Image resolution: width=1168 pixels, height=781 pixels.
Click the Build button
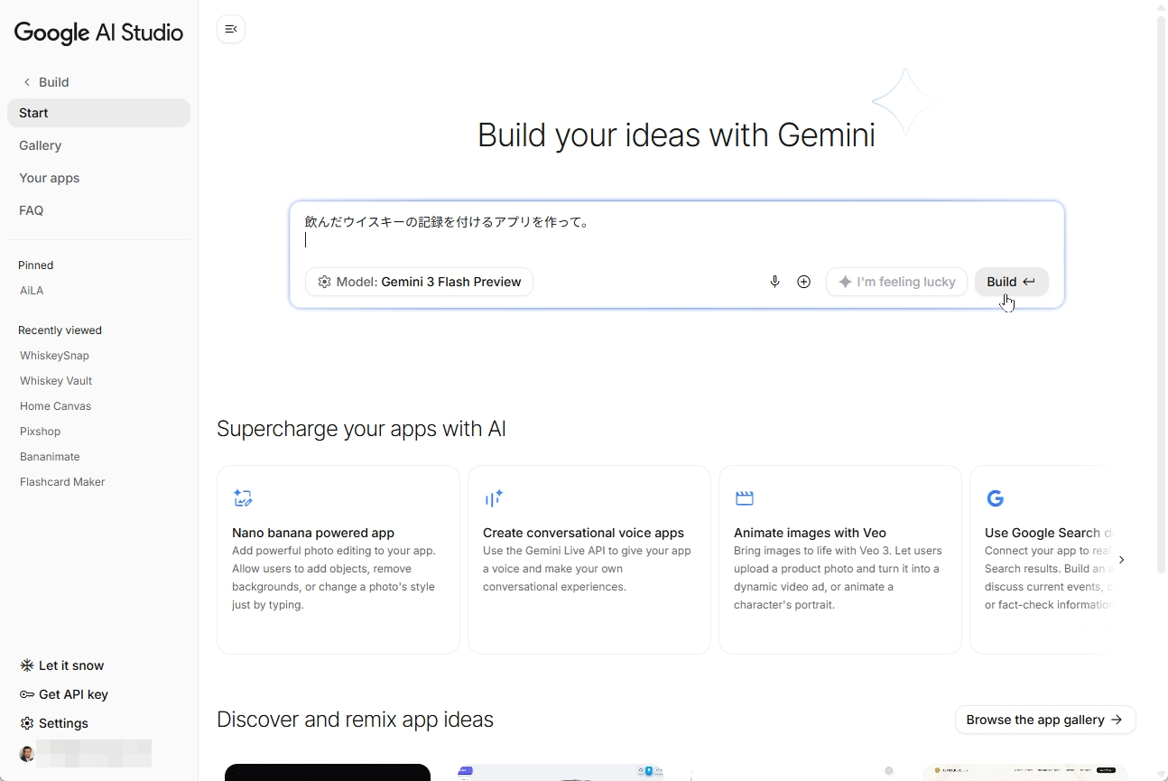1009,281
